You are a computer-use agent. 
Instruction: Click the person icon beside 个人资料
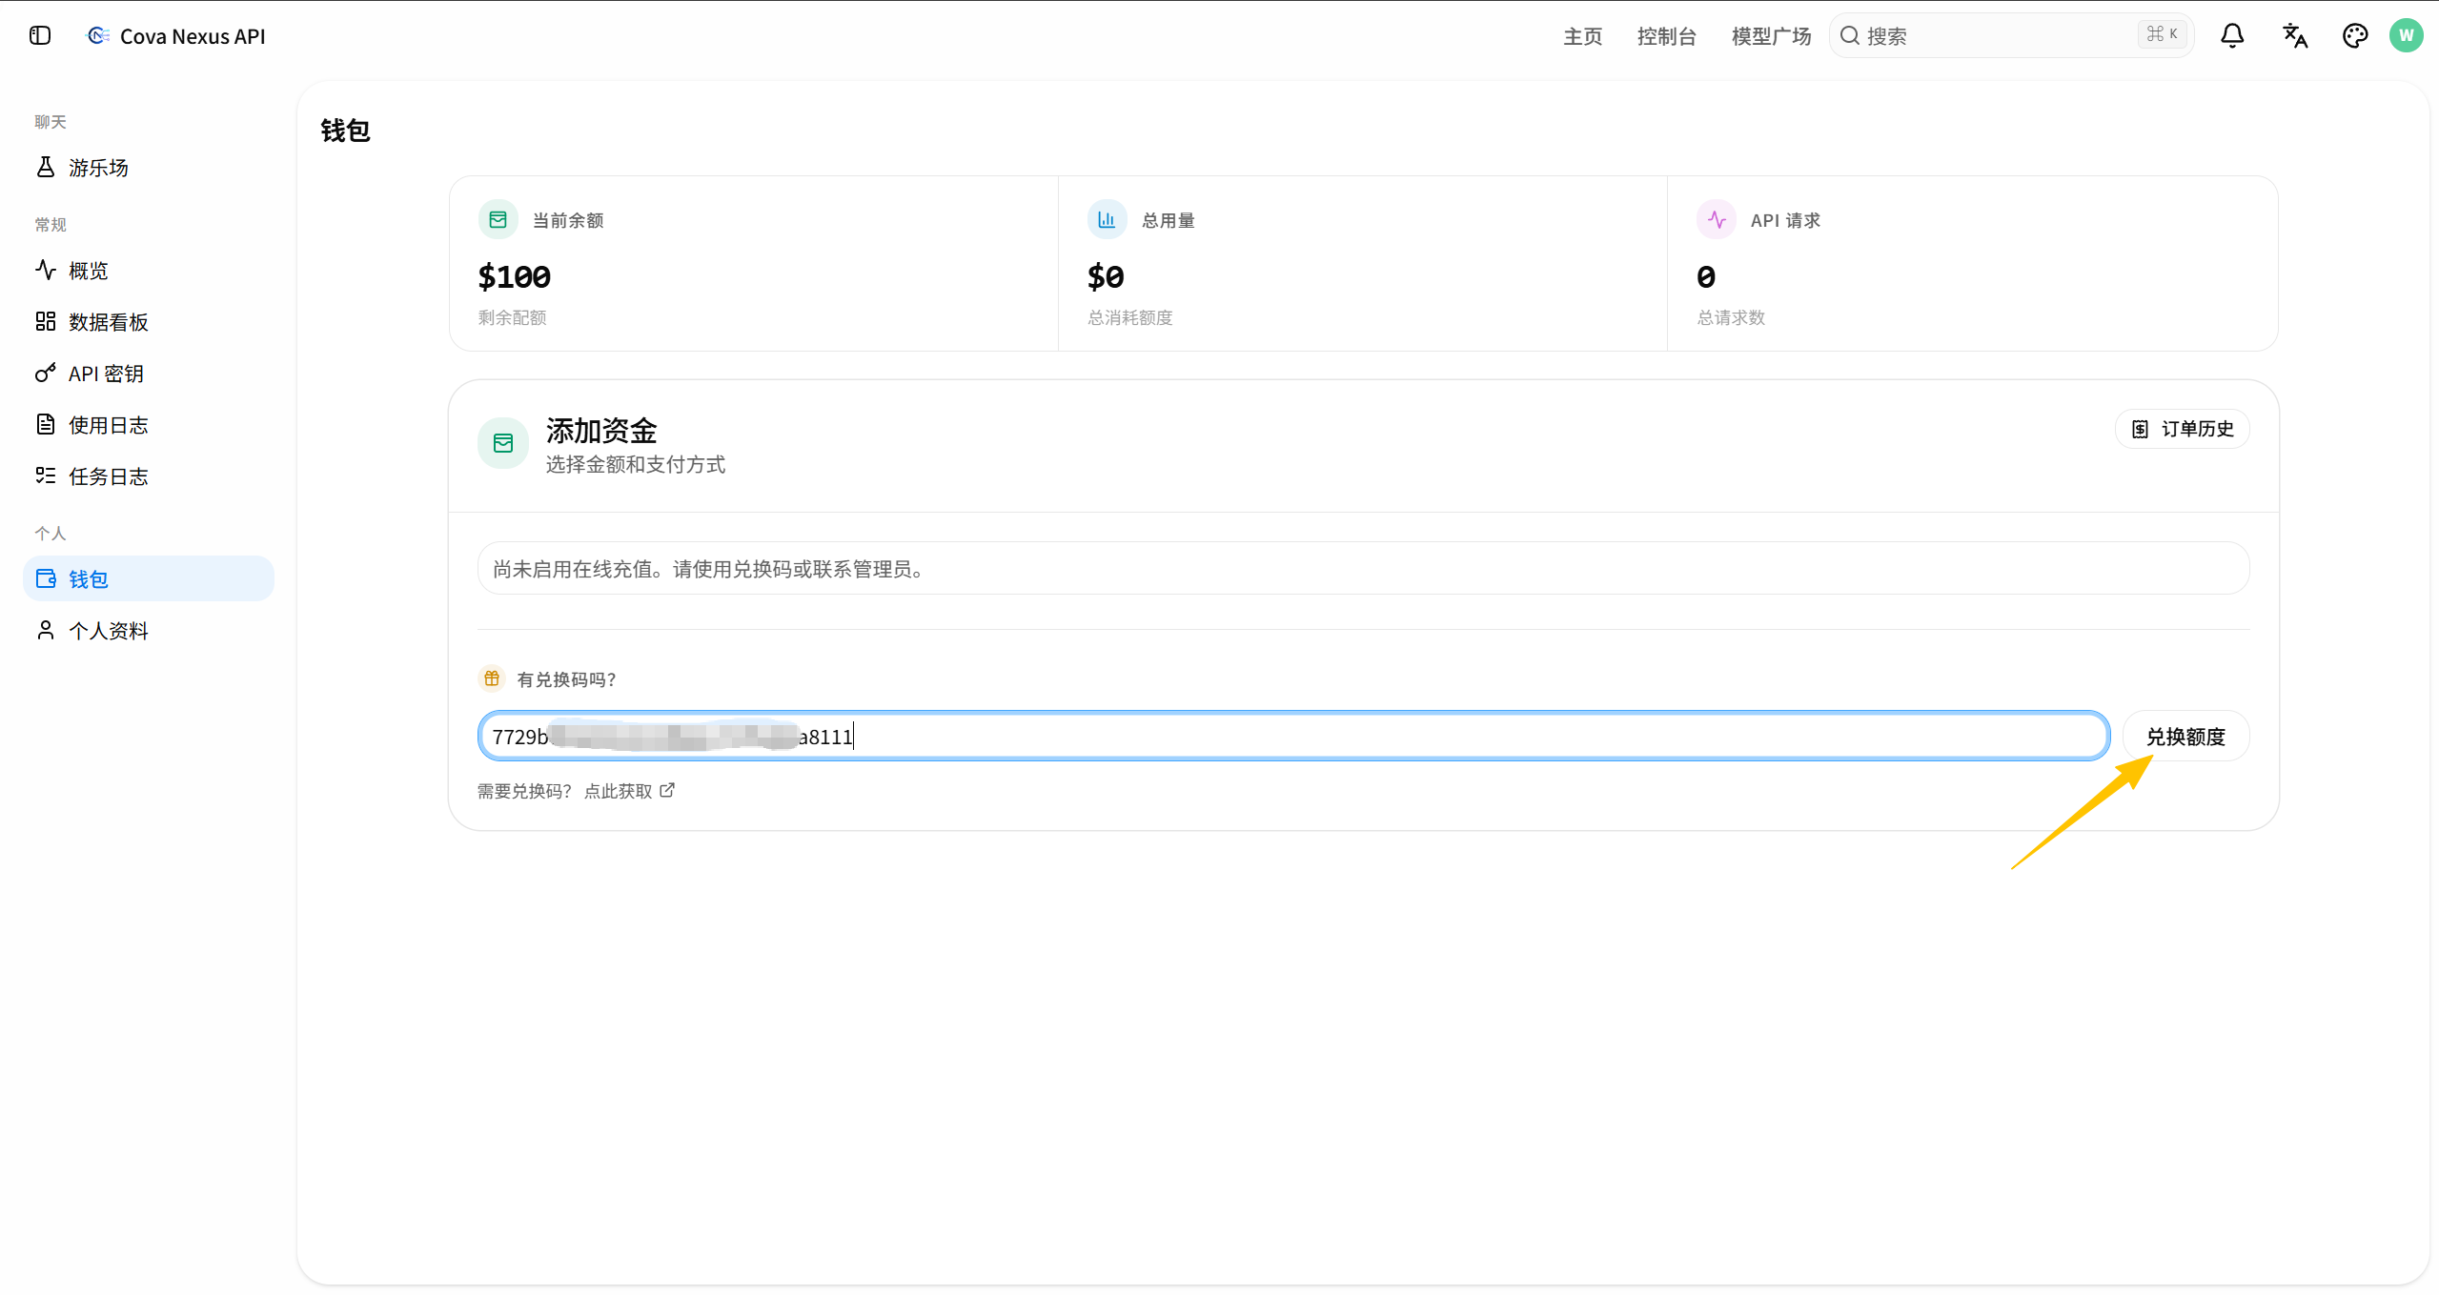pyautogui.click(x=46, y=631)
